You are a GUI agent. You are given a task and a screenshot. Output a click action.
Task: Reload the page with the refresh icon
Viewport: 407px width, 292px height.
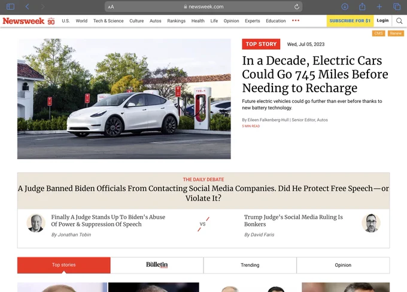click(297, 7)
